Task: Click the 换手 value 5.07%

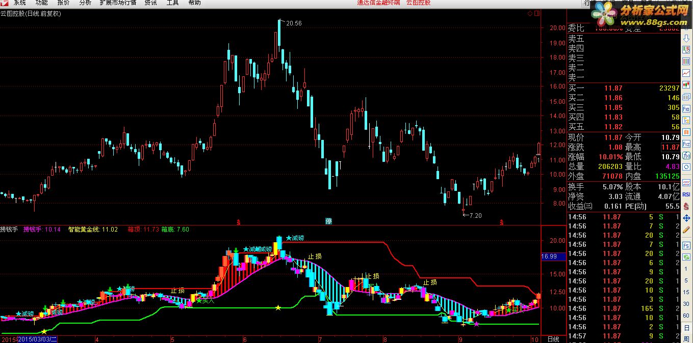Action: pos(612,187)
